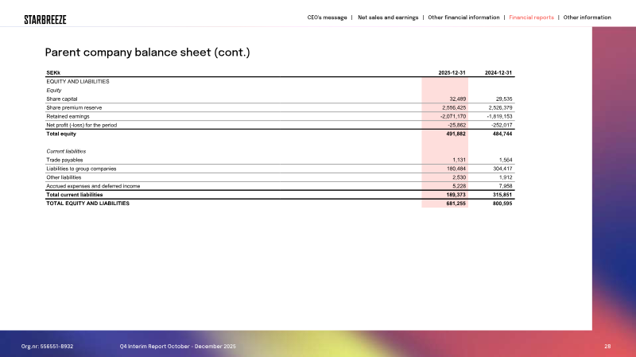Image resolution: width=636 pixels, height=357 pixels.
Task: Click Retained earnings value -1,819,153
Action: point(499,116)
